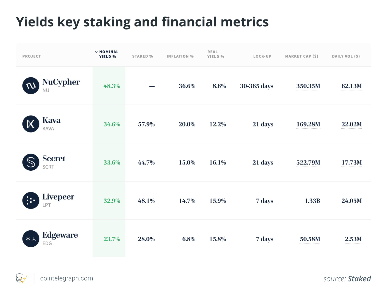
Task: Click Livepeer market cap value 1.33B
Action: pos(312,201)
